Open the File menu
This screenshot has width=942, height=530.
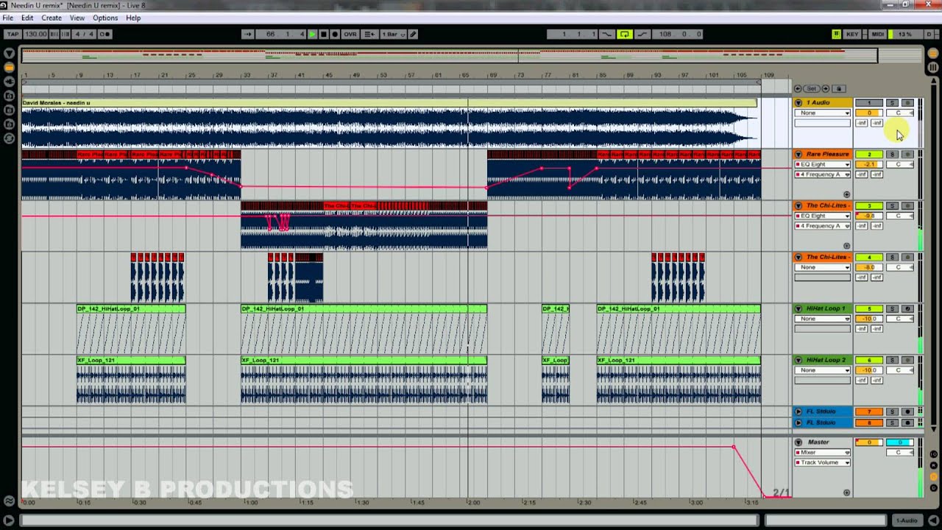click(x=7, y=18)
